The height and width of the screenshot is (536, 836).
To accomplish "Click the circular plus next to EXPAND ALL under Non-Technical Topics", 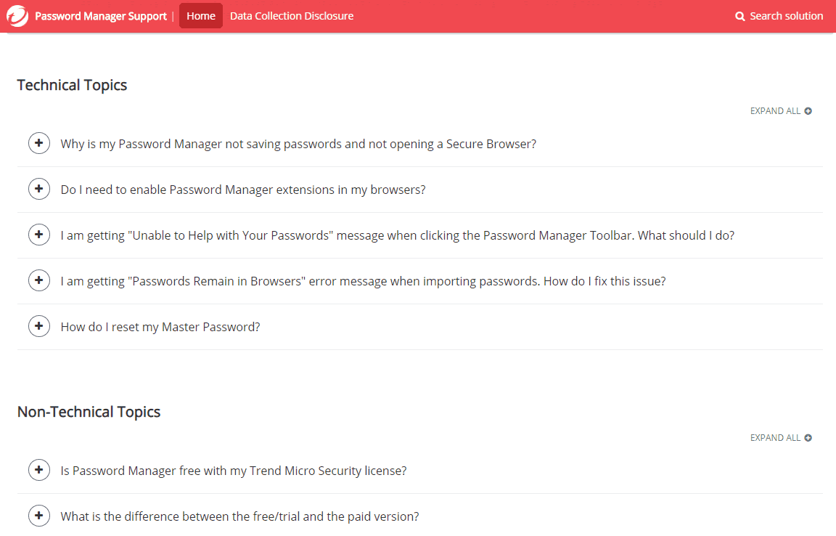I will click(808, 437).
